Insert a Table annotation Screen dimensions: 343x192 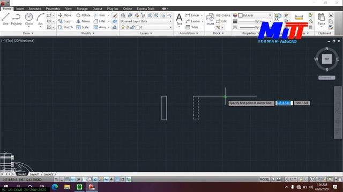click(x=192, y=27)
